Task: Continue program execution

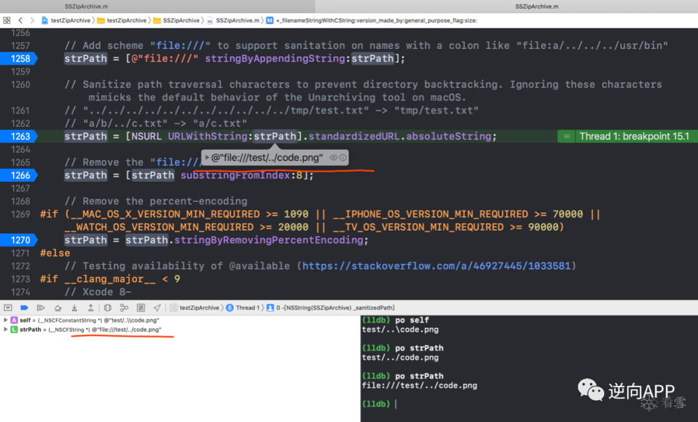Action: (41, 307)
